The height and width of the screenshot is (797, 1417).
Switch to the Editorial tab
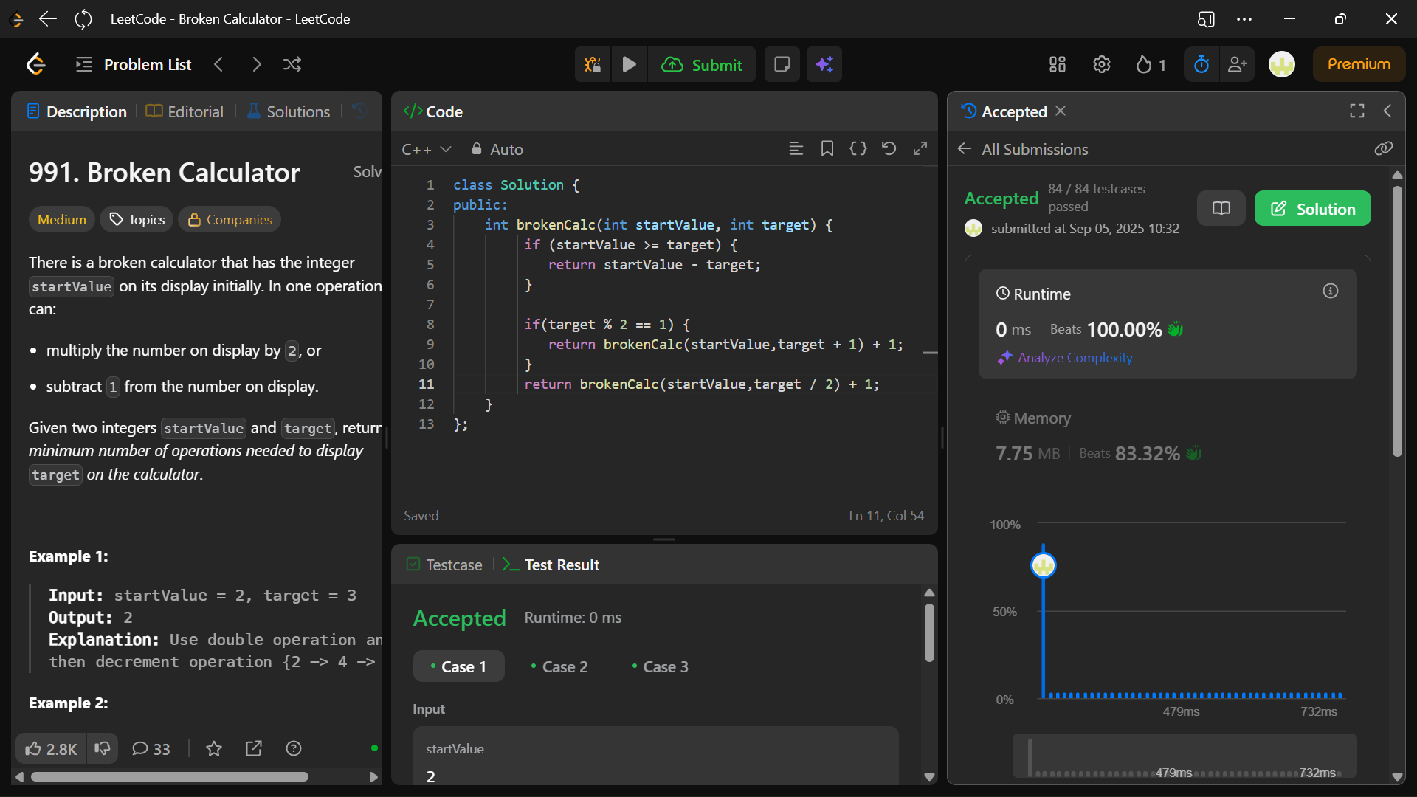click(185, 111)
